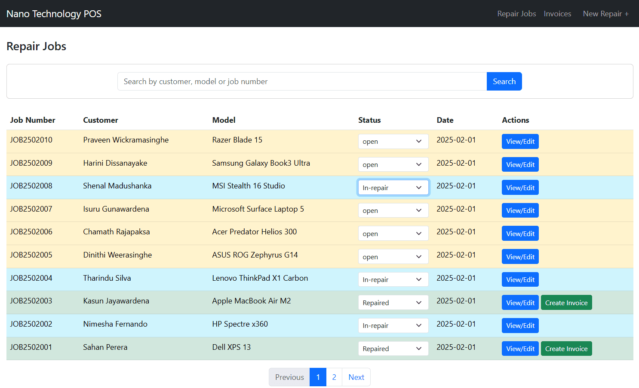Focus the job search input field
This screenshot has height=388, width=639.
[302, 82]
